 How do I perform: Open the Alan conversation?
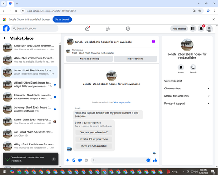click(29, 60)
